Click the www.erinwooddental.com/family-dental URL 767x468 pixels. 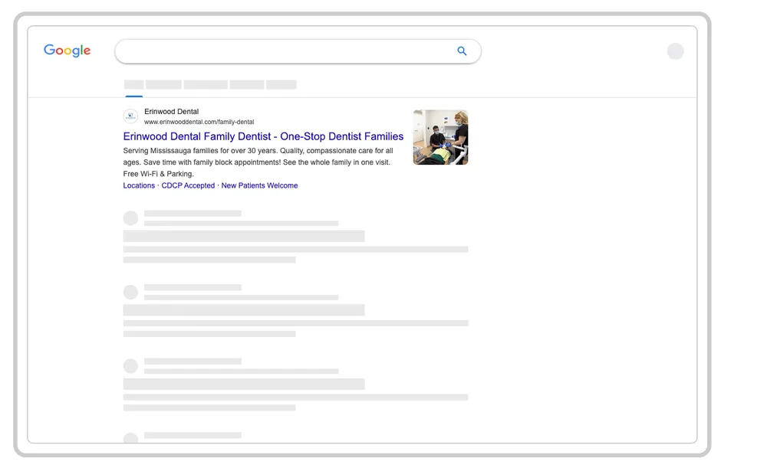[x=199, y=122]
